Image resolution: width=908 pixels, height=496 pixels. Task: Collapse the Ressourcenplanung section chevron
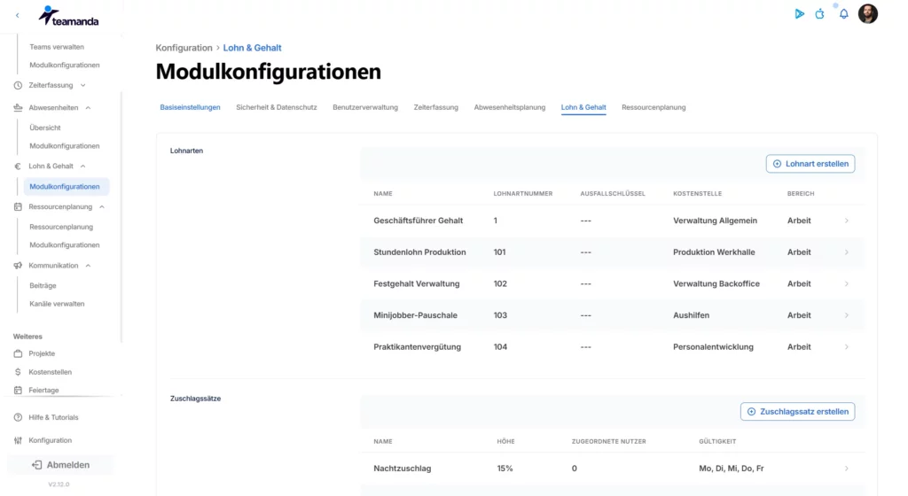pyautogui.click(x=102, y=206)
